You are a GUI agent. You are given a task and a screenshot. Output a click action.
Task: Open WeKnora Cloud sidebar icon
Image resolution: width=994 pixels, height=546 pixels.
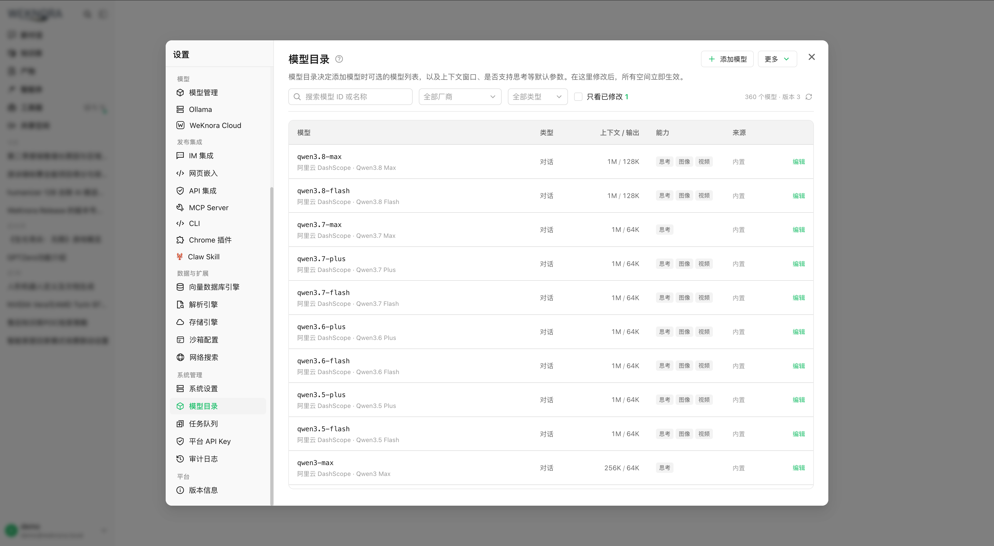coord(180,125)
